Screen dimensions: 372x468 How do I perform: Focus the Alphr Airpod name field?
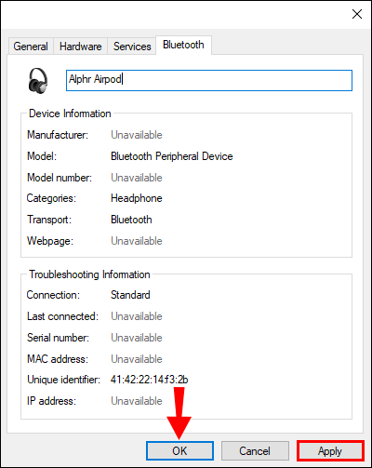(209, 80)
